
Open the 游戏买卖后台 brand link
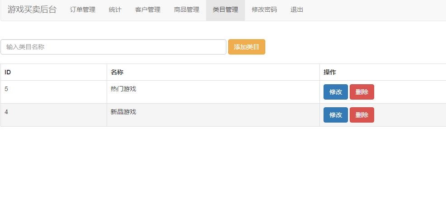[x=32, y=9]
